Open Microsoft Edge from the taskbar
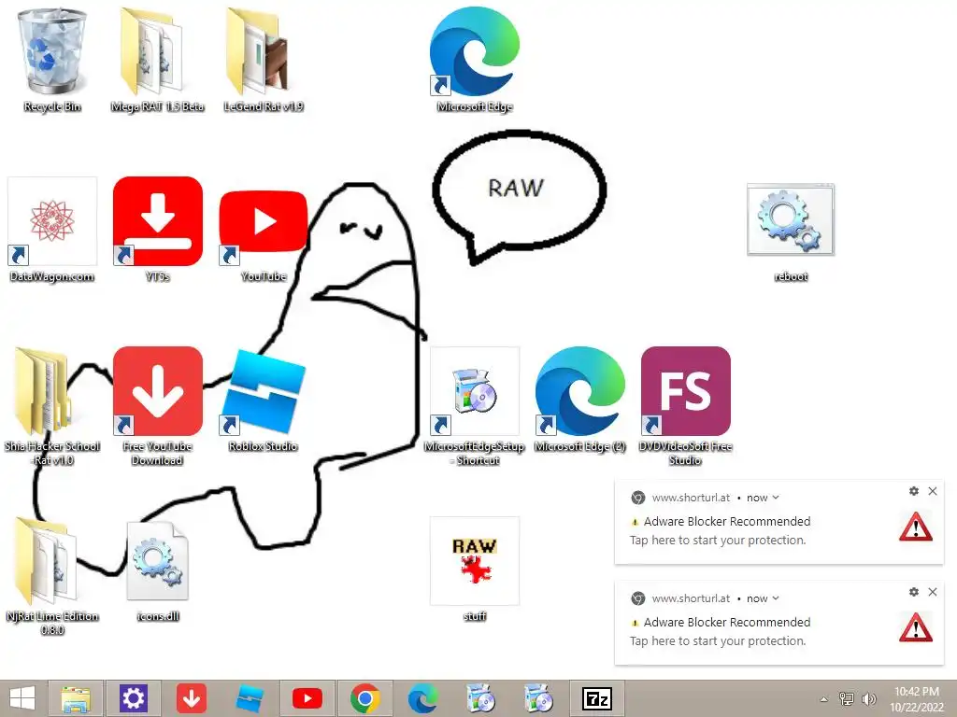Viewport: 957px width, 717px height. pyautogui.click(x=422, y=698)
